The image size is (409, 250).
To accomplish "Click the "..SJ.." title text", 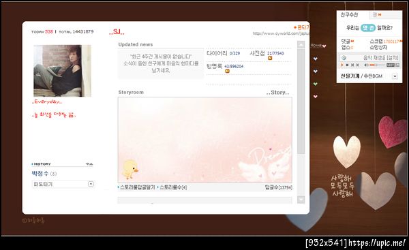I will (117, 32).
